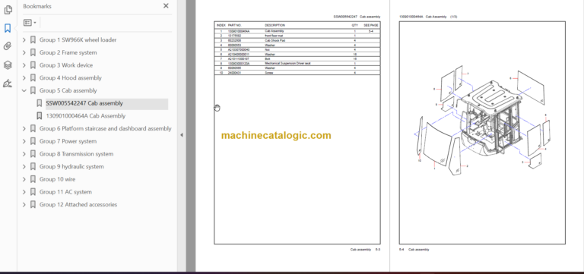Click bookmark icon beside 130901000464A Cab Assembly
The image size is (584, 274).
click(x=39, y=116)
